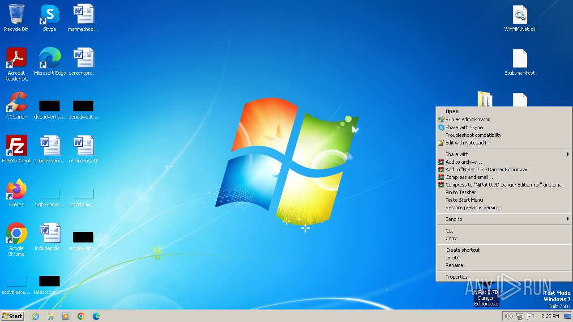Screen dimensions: 573x322
Task: Select the returnany.rtf document icon
Action: (x=83, y=150)
